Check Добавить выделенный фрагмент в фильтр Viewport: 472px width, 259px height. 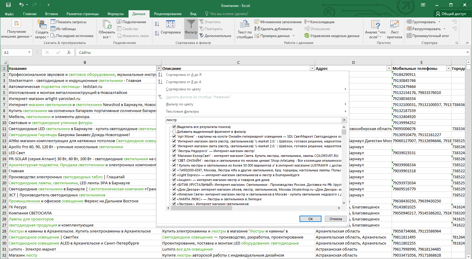(x=174, y=132)
